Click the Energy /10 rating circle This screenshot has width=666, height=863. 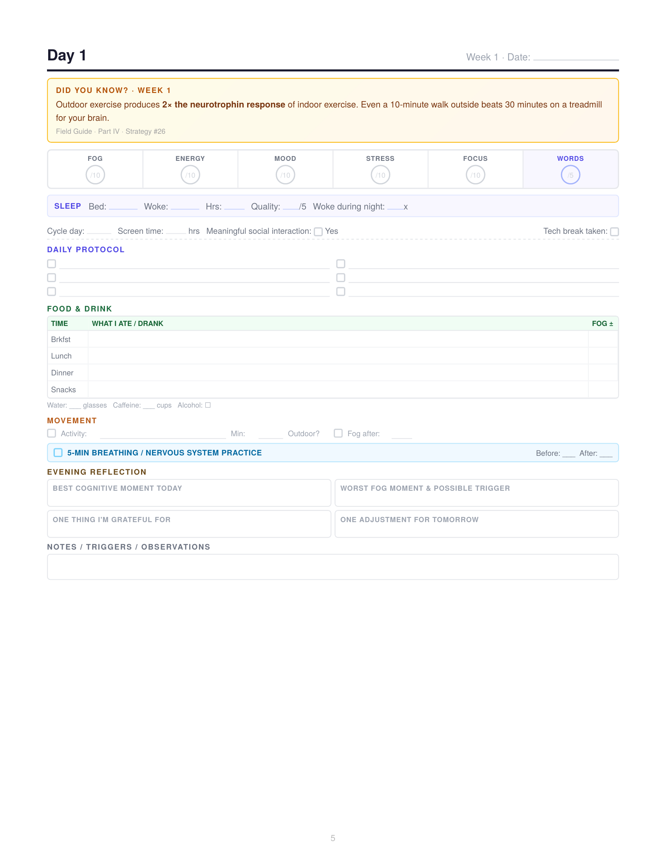(190, 175)
